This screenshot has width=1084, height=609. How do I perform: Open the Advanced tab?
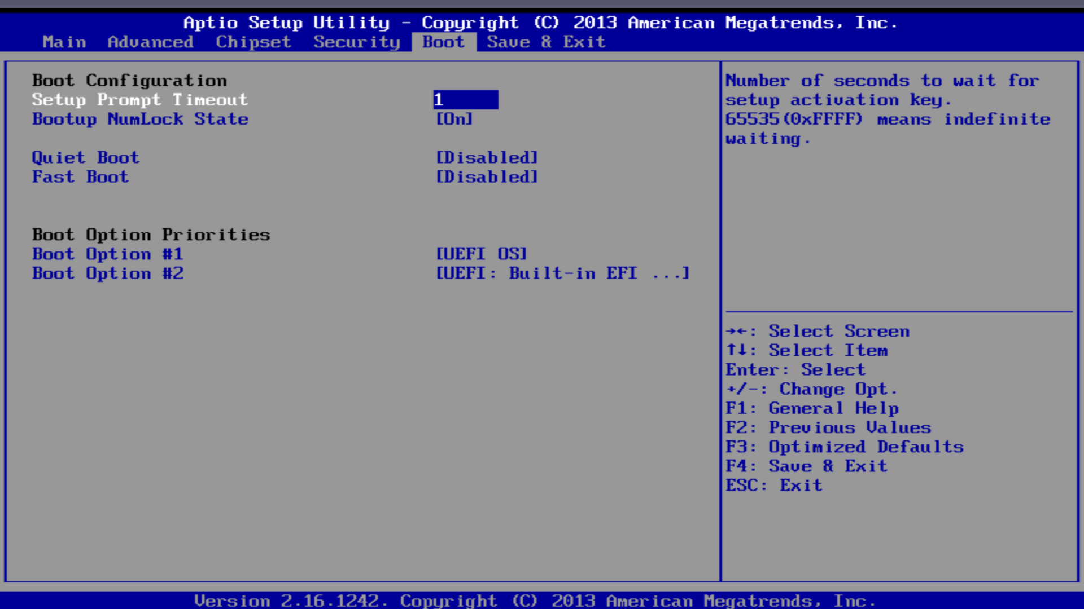(x=150, y=42)
